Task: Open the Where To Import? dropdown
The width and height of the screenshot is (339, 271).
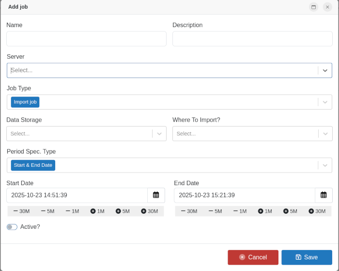Action: coord(325,133)
